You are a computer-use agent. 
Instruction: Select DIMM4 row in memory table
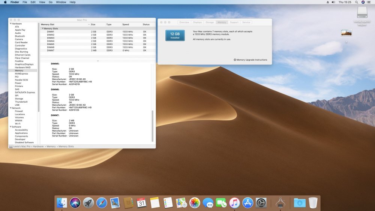[x=98, y=41]
